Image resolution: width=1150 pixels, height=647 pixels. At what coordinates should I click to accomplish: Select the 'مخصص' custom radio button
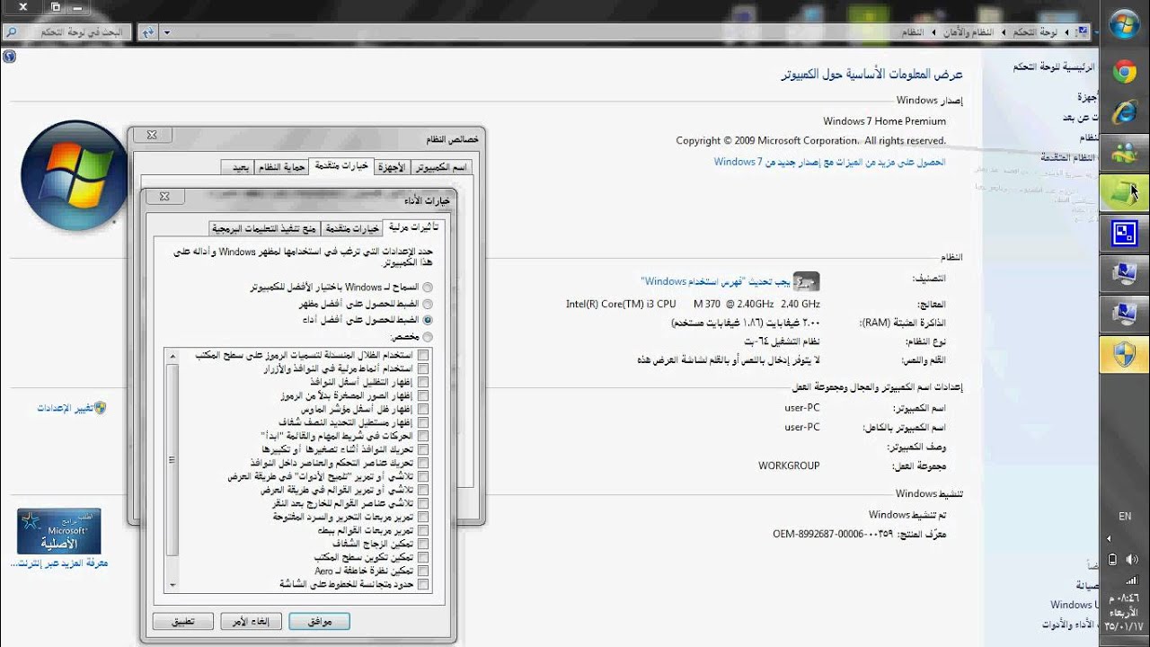click(x=427, y=337)
